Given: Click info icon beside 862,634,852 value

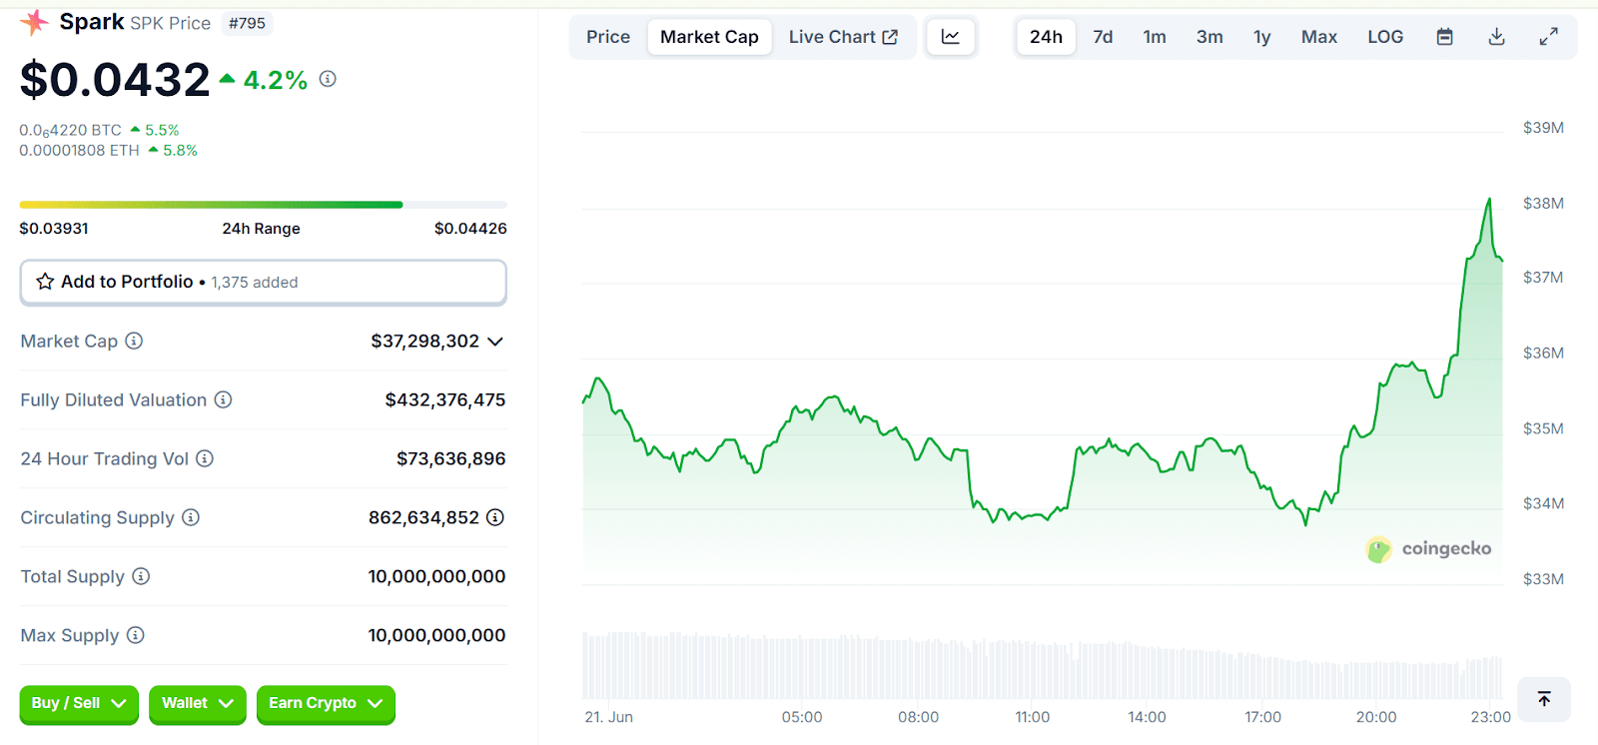Looking at the screenshot, I should 495,517.
